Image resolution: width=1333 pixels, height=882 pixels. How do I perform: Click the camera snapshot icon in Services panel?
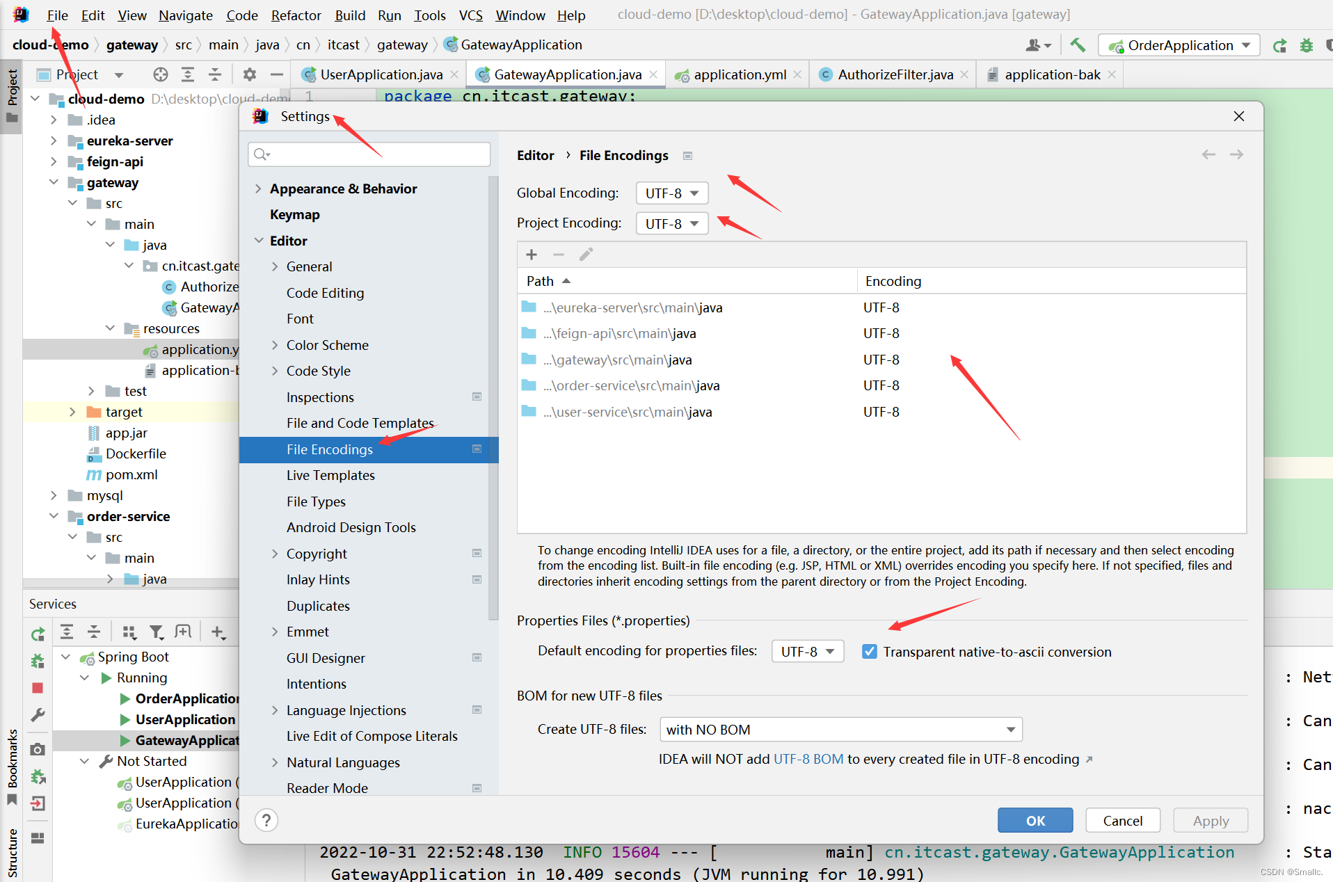coord(37,749)
